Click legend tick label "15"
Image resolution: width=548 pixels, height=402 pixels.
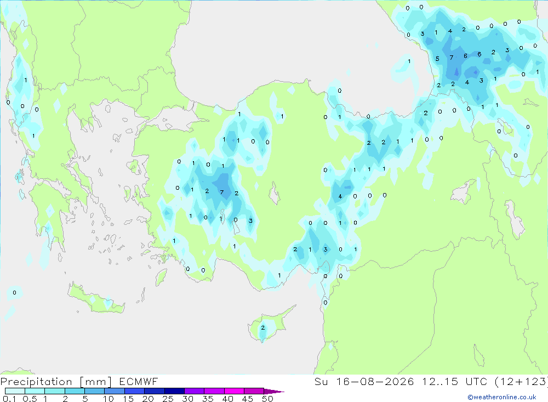click(128, 399)
